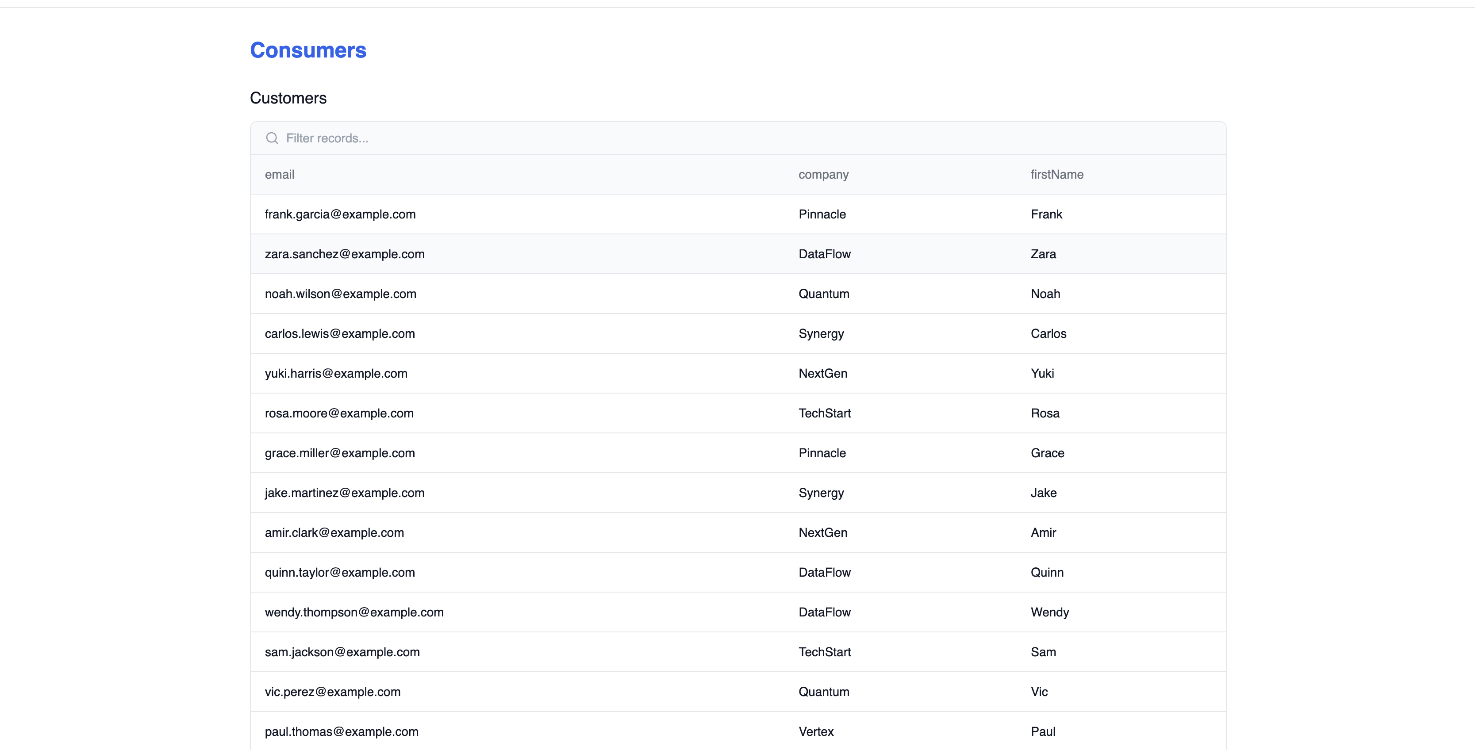Click the TechStart cell for Sam Jackson
This screenshot has width=1475, height=750.
coord(825,651)
